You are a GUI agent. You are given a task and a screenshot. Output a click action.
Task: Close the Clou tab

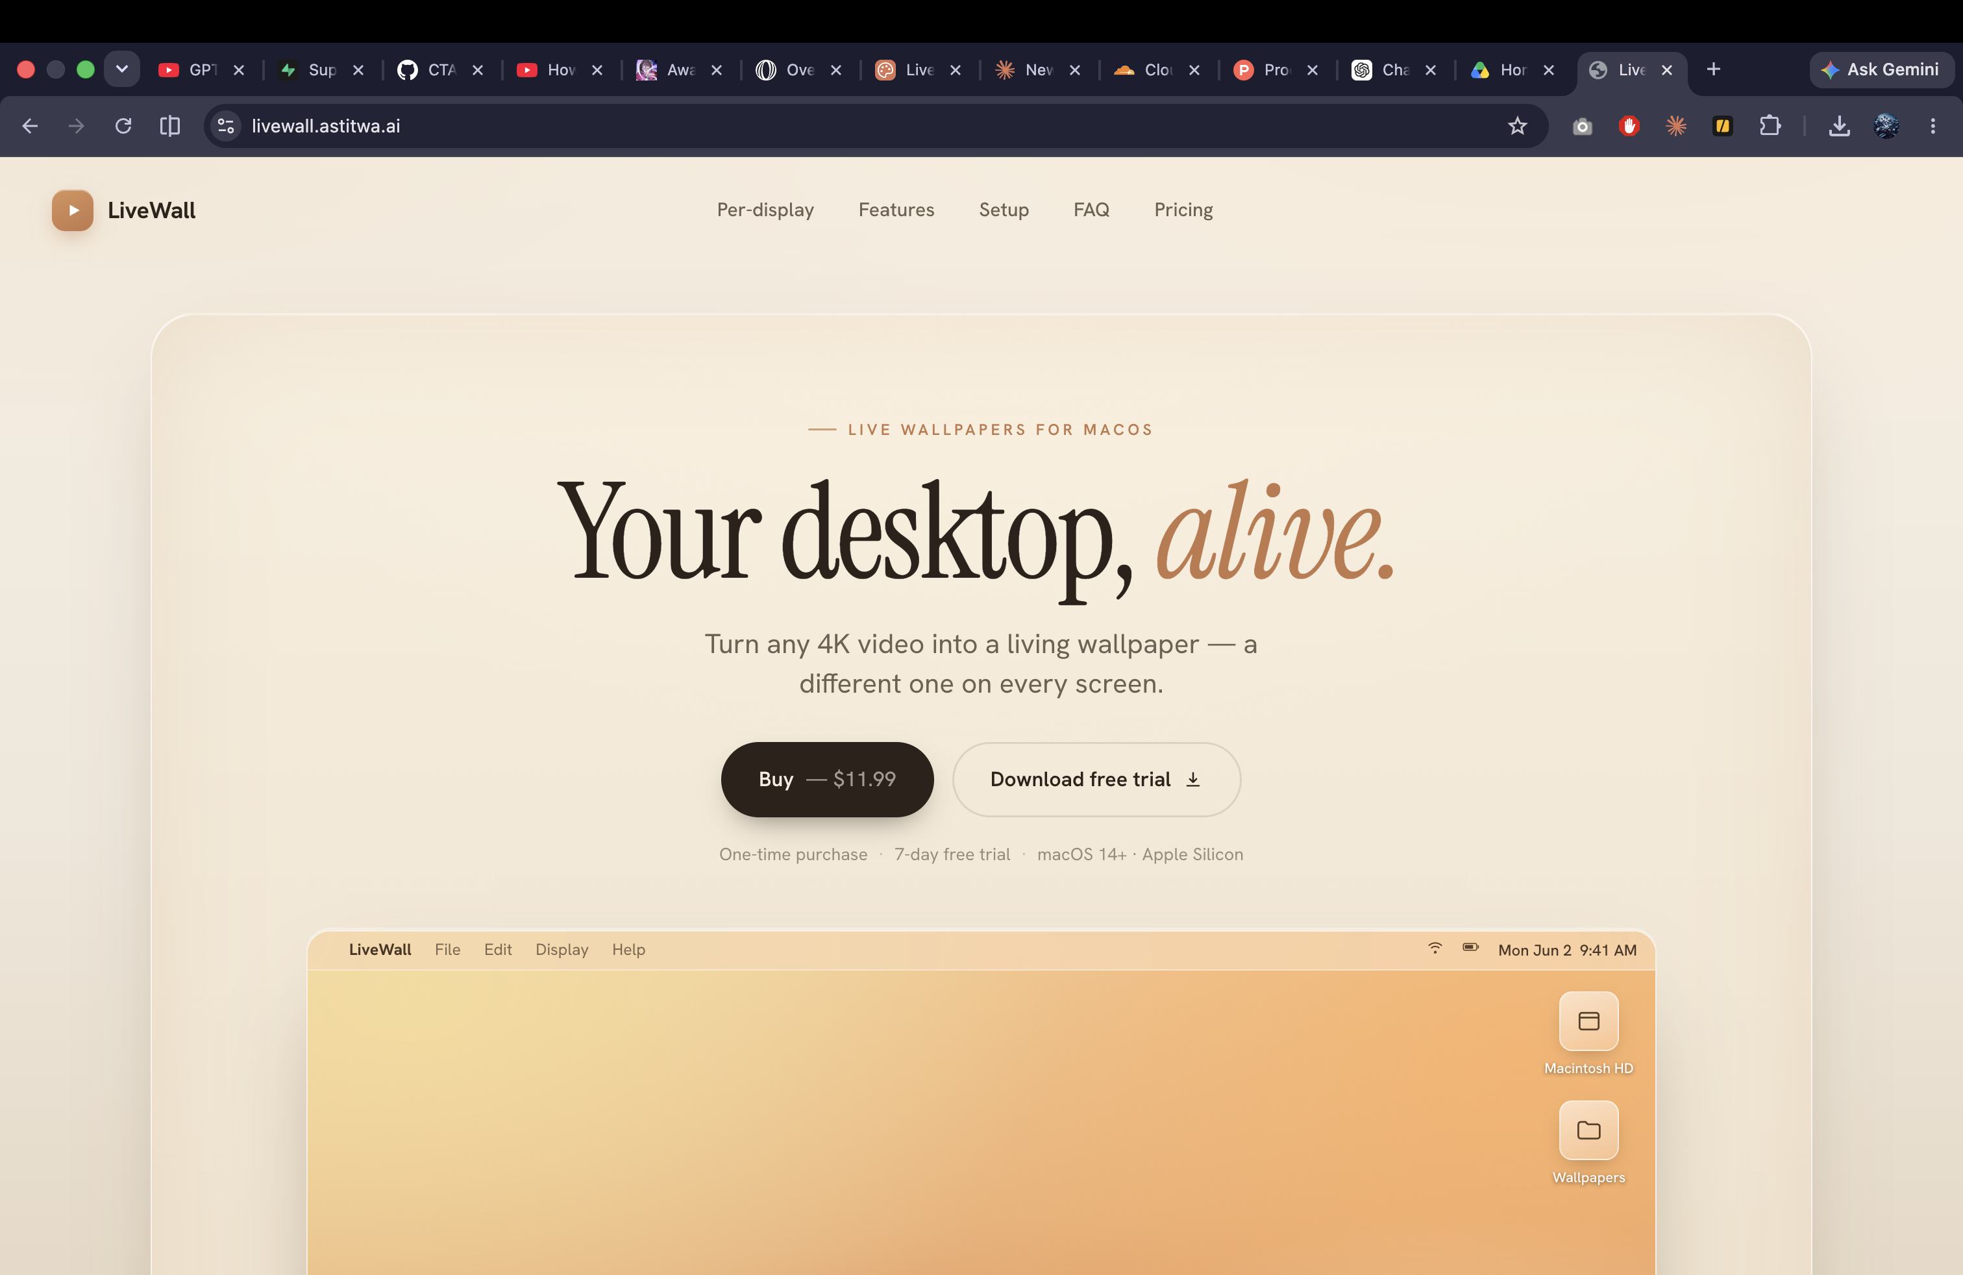coord(1194,70)
